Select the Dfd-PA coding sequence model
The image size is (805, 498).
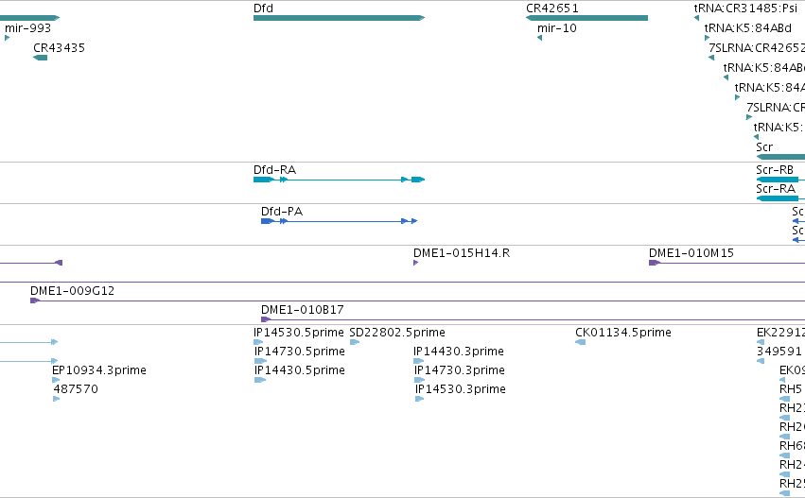(x=339, y=221)
